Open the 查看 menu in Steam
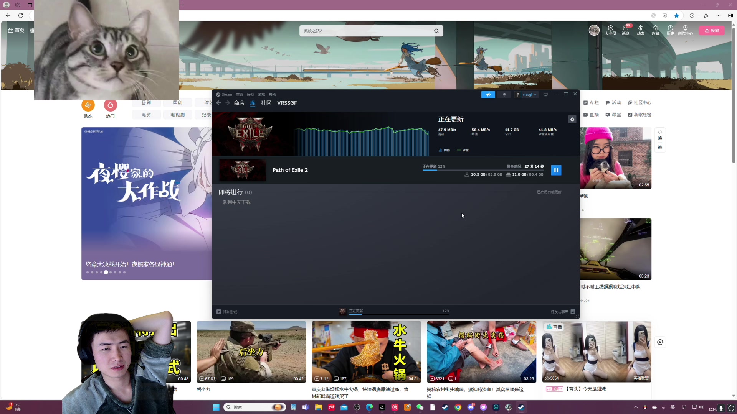Screen dimensions: 737x414 (240, 95)
